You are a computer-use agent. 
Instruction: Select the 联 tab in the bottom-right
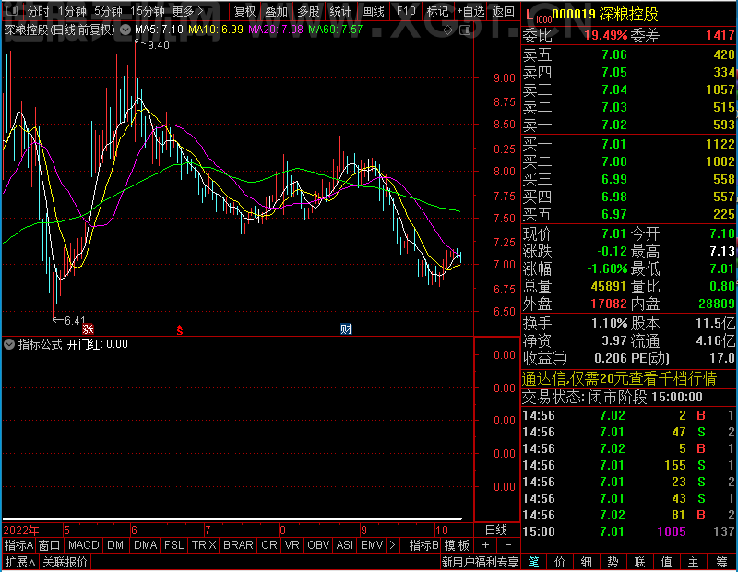click(x=639, y=562)
